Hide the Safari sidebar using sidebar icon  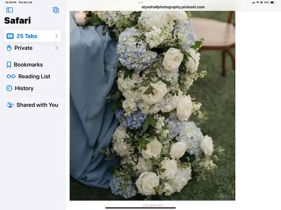(x=10, y=10)
